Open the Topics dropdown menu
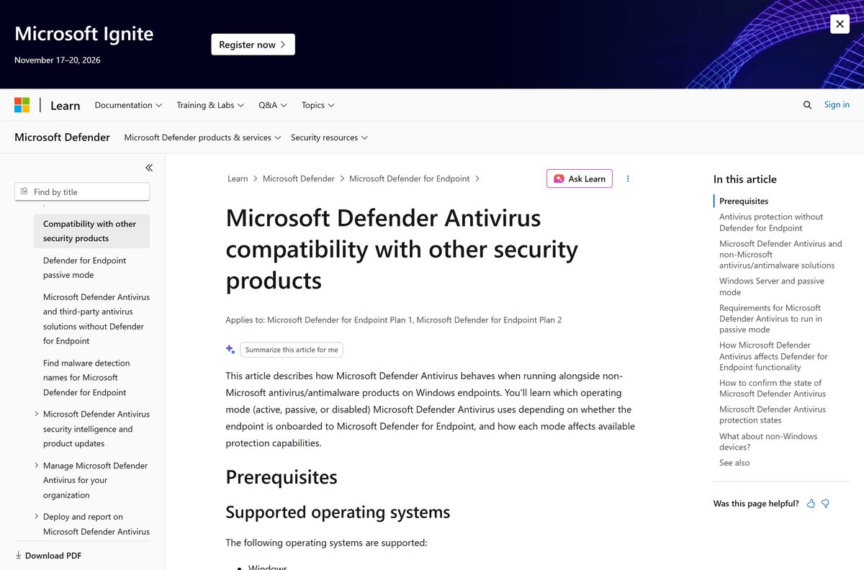The width and height of the screenshot is (864, 570). coord(318,105)
